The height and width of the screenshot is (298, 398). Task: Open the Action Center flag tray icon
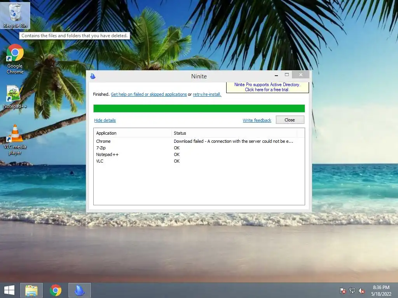pyautogui.click(x=343, y=291)
